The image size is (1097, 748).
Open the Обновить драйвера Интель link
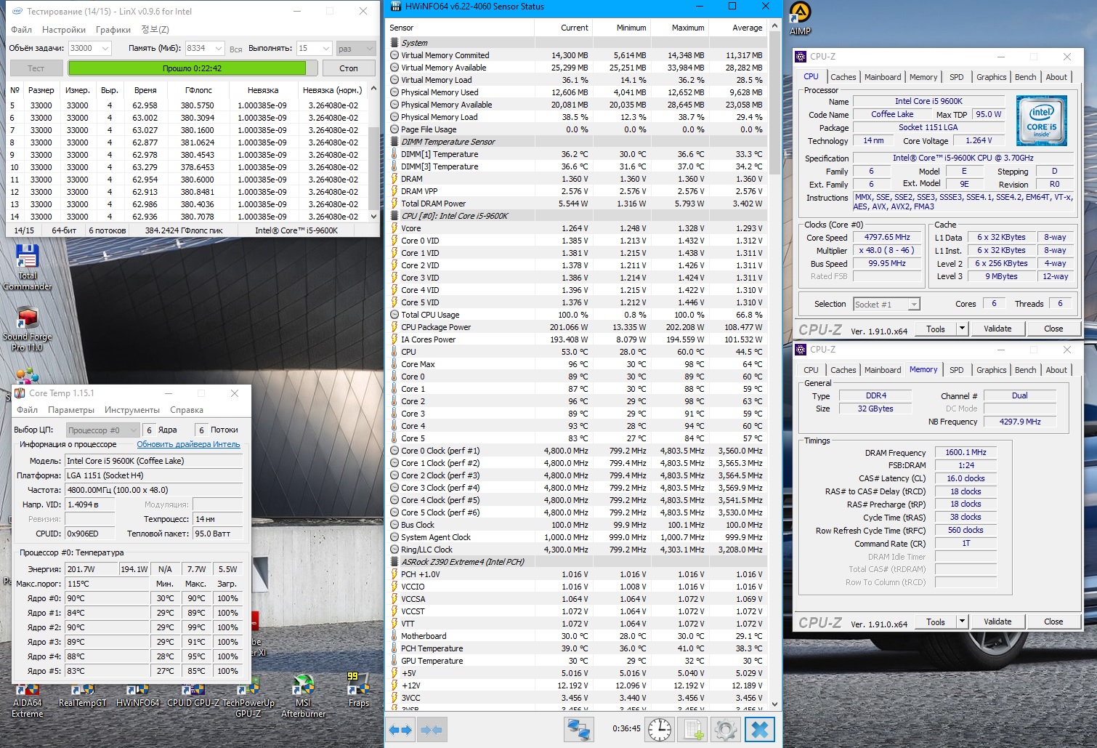(x=188, y=444)
